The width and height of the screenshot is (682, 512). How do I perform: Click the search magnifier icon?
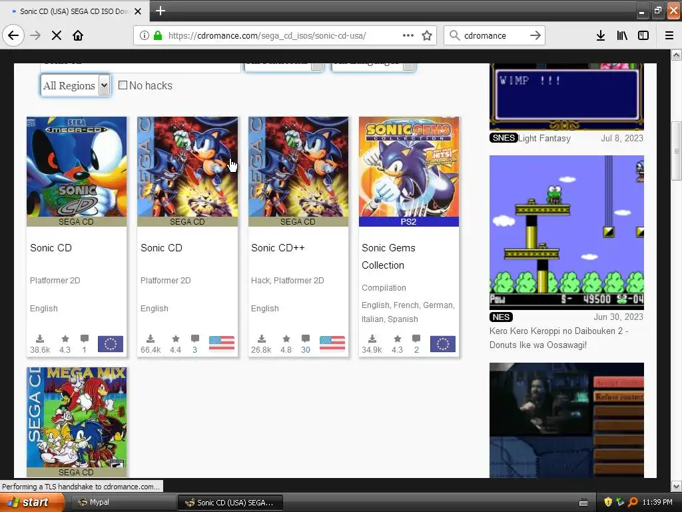coord(454,35)
